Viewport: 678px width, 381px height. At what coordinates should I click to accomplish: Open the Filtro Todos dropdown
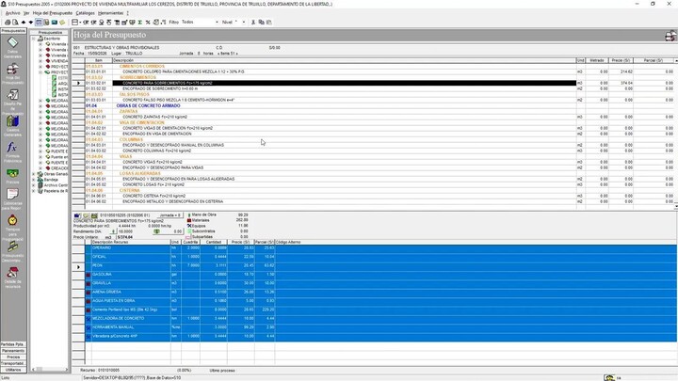tap(200, 22)
